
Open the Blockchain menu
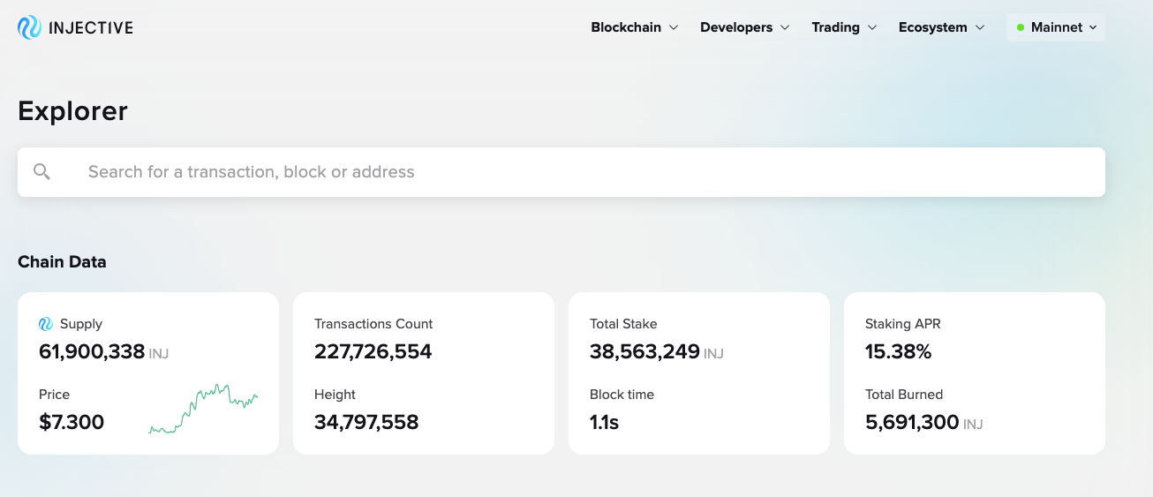tap(634, 27)
